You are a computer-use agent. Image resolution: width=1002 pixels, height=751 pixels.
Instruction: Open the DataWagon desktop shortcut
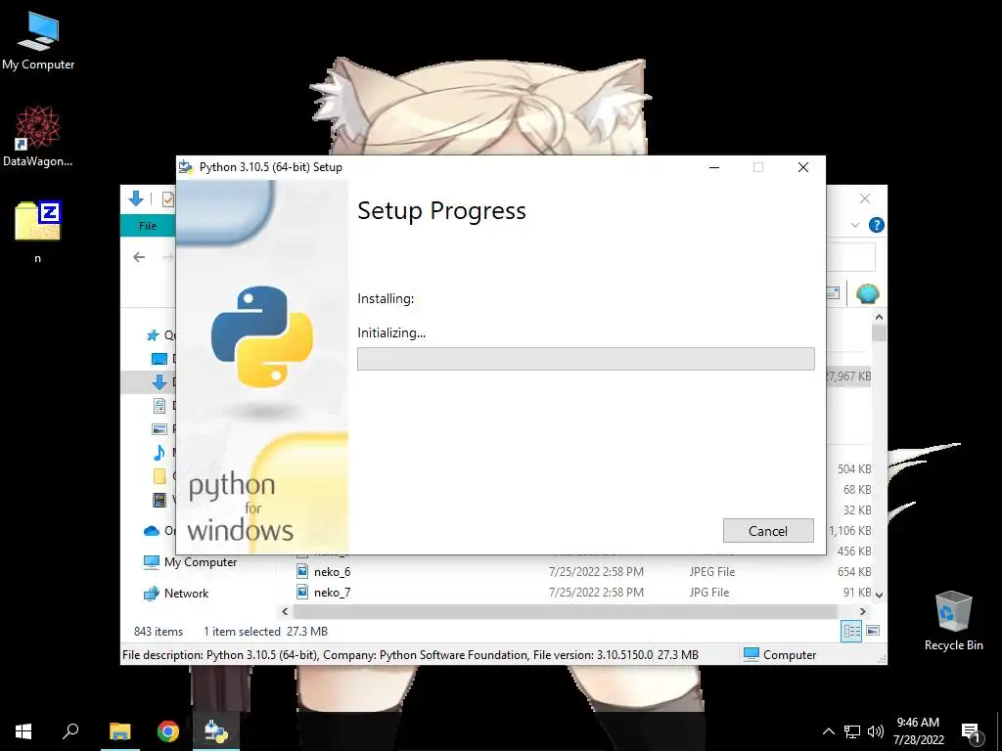click(x=38, y=137)
